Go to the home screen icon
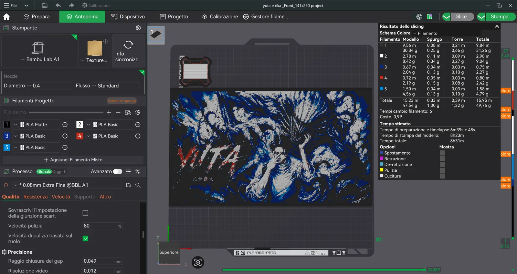The height and width of the screenshot is (274, 517). coord(6,17)
